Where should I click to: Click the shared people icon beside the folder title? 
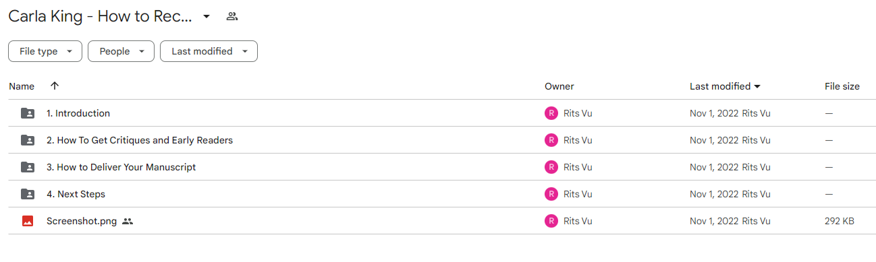(232, 16)
